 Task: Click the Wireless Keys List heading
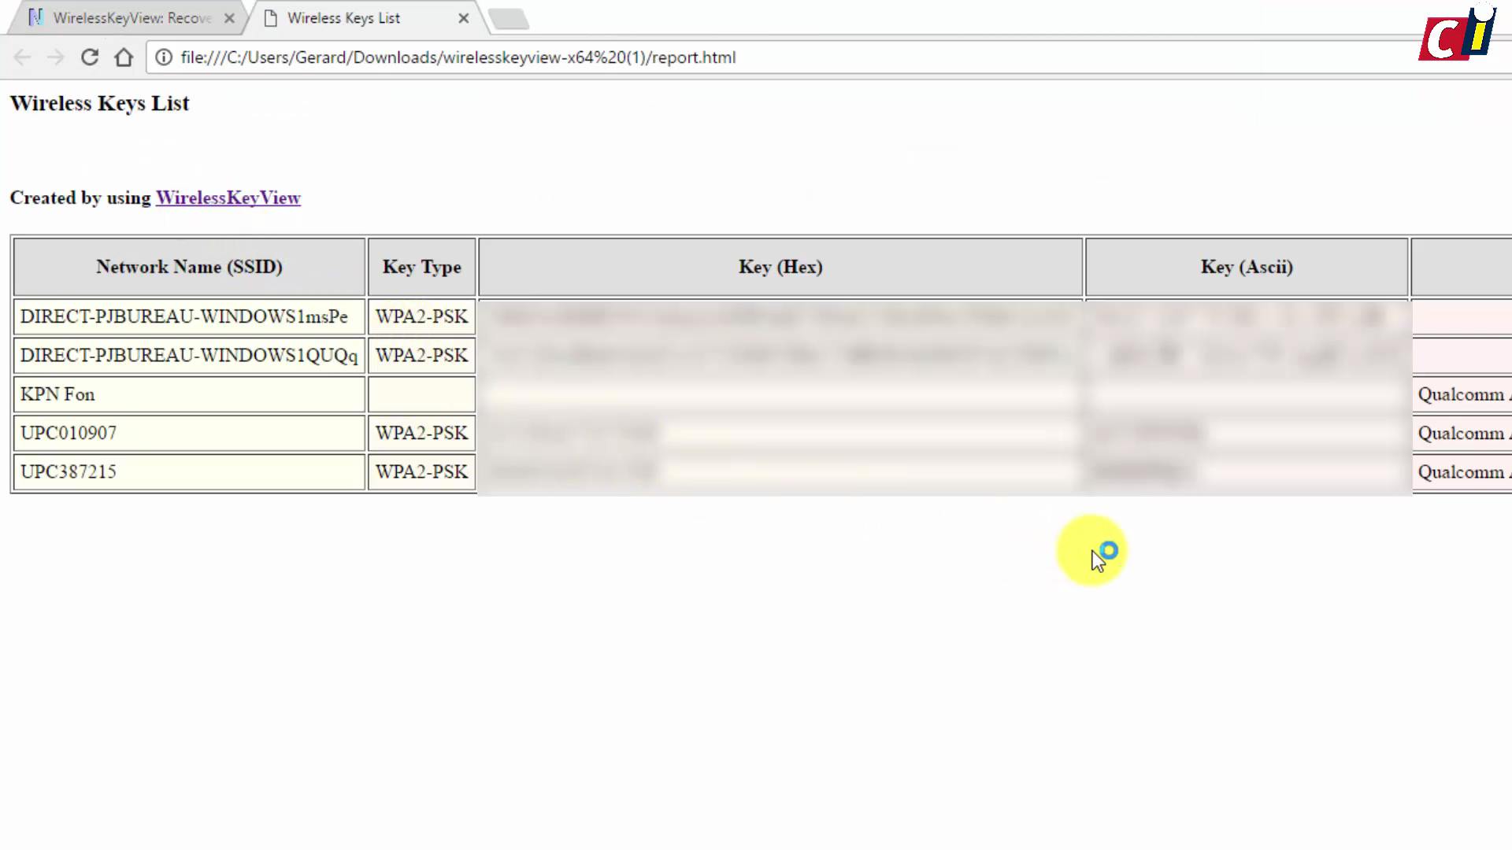(x=99, y=103)
